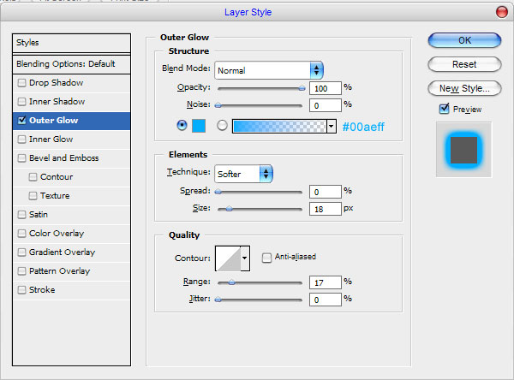
Task: Enable the Bevel and Emboss checkbox
Action: click(x=21, y=158)
